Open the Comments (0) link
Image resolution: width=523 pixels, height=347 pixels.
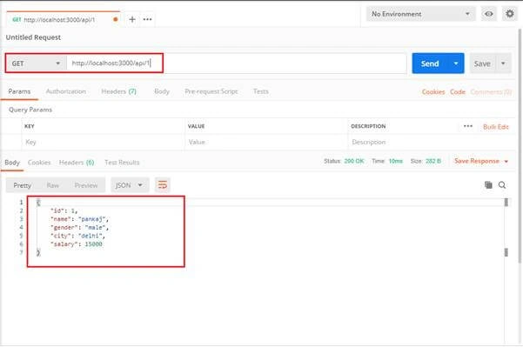click(x=491, y=91)
